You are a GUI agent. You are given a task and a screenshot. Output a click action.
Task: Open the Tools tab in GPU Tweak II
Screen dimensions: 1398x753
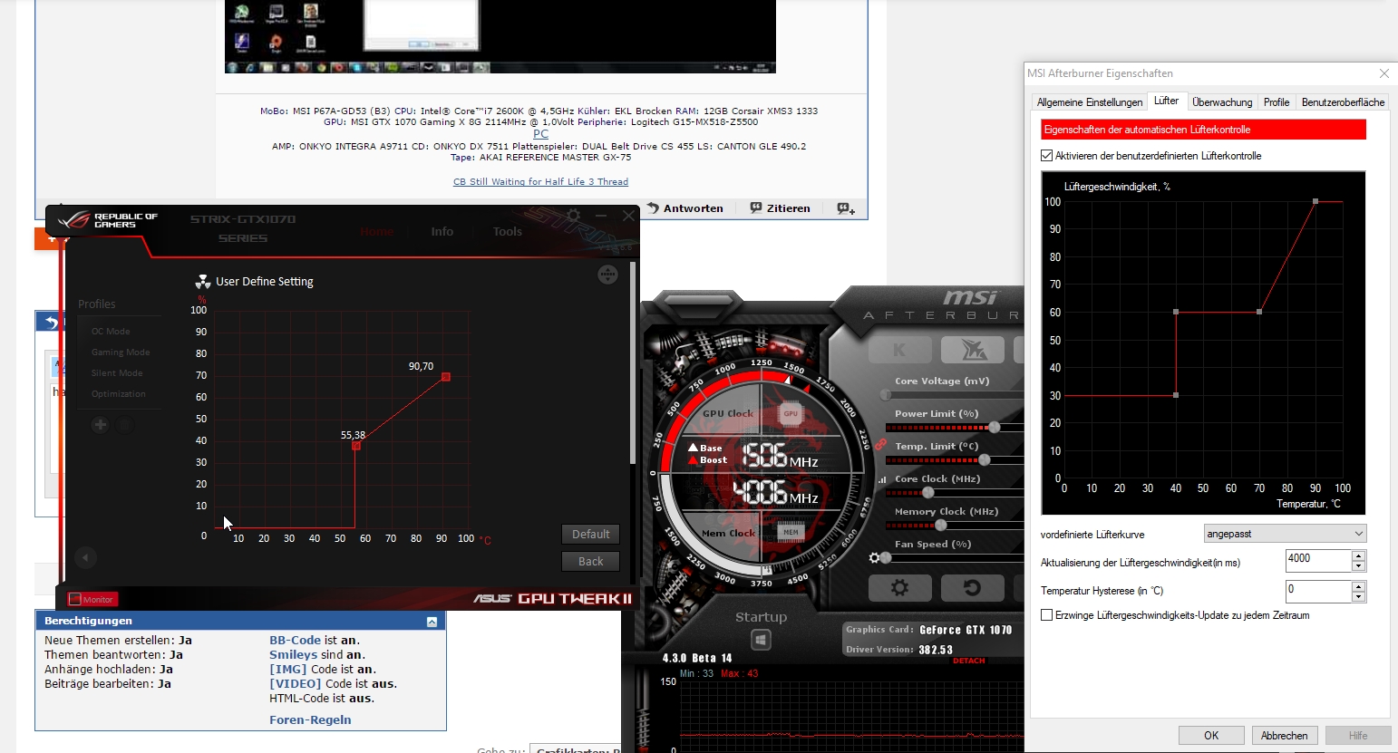click(x=508, y=232)
